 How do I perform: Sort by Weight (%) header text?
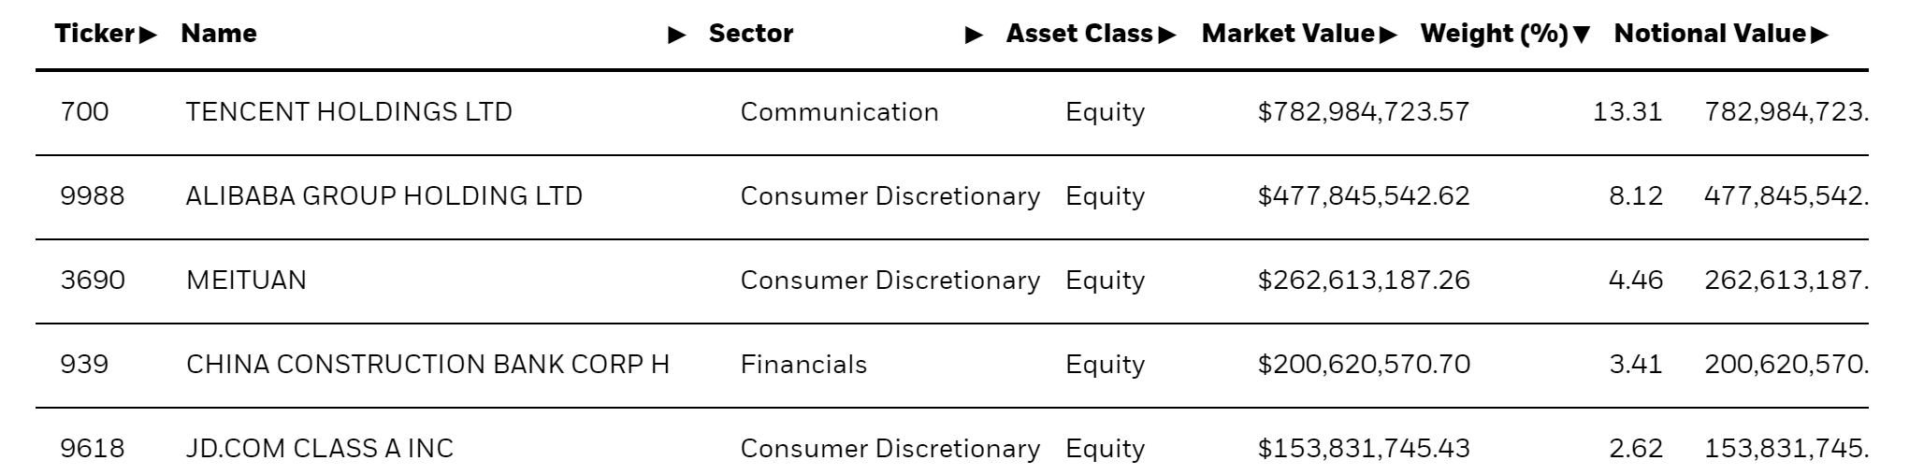point(1494,34)
